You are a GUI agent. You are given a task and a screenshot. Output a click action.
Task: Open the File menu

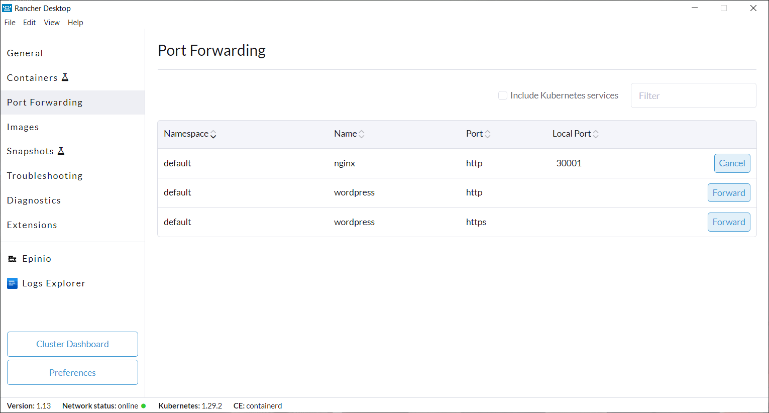point(10,23)
